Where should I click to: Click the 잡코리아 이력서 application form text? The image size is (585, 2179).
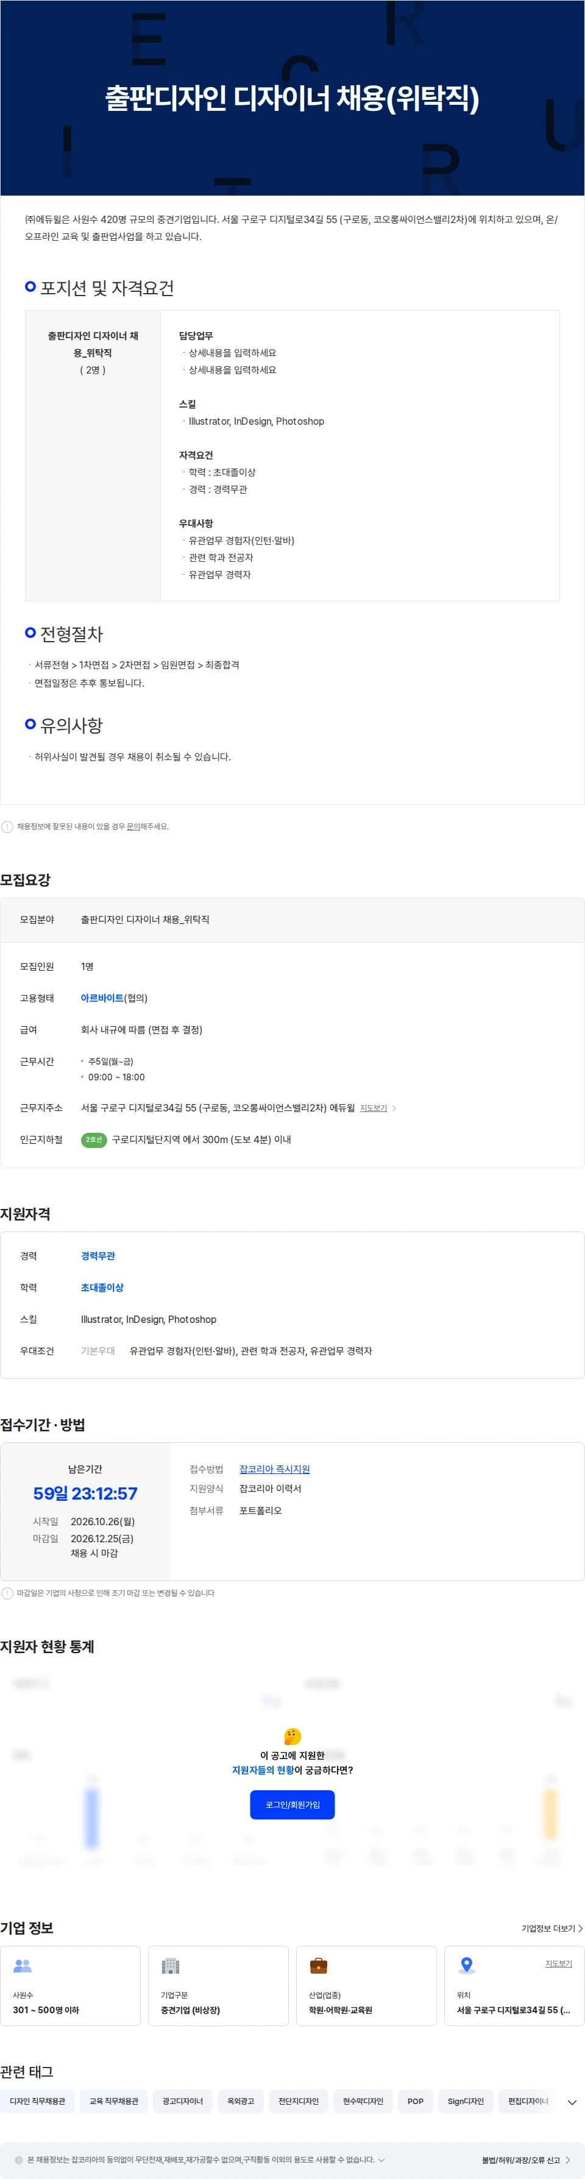[271, 1489]
